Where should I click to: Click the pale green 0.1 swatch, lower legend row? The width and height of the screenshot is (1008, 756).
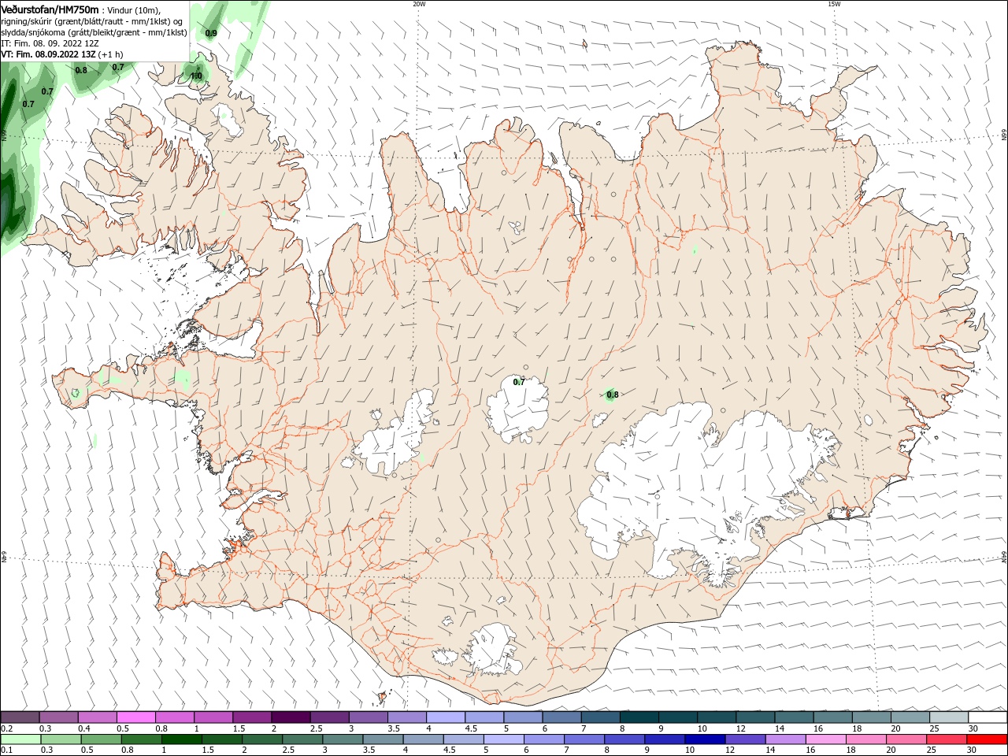coord(20,739)
